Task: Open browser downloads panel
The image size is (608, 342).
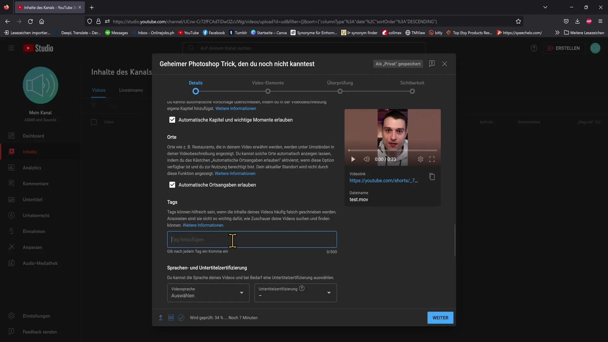Action: (x=577, y=21)
